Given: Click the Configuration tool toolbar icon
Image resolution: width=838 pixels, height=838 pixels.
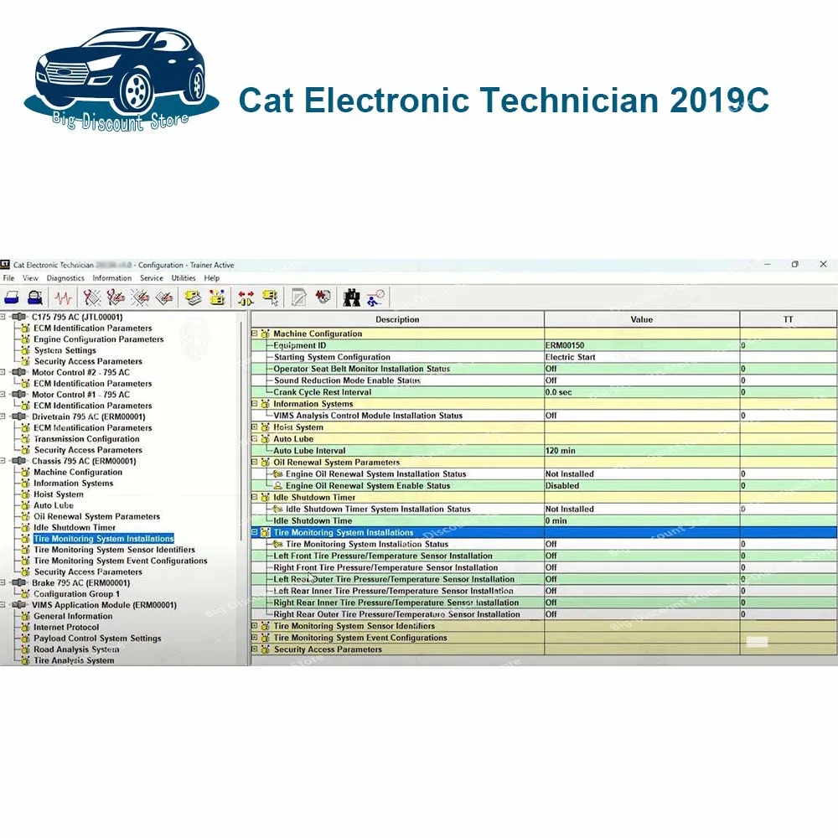Looking at the screenshot, I should coord(217,297).
